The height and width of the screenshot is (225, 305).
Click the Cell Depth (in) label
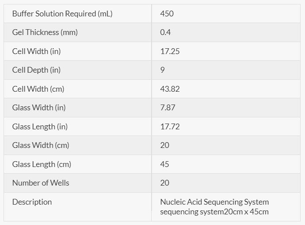(37, 70)
